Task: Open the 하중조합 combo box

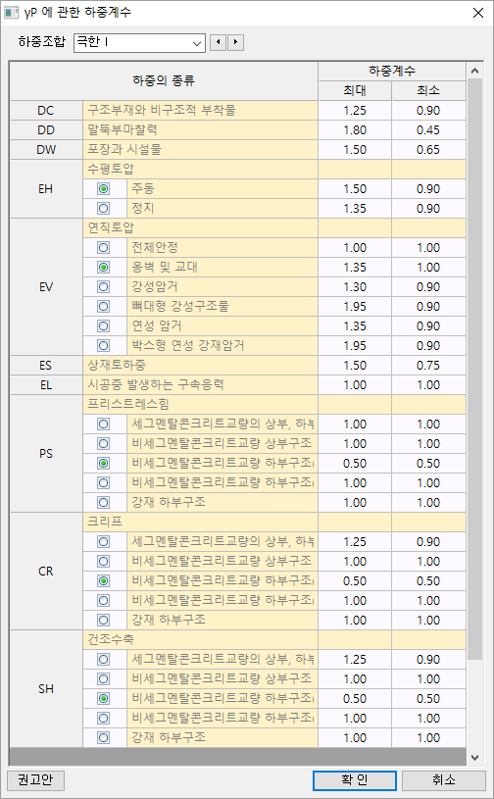Action: 139,43
